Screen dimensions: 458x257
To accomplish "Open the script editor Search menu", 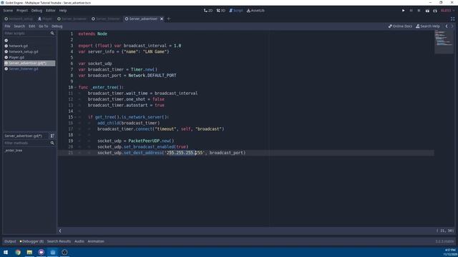I will [x=19, y=26].
